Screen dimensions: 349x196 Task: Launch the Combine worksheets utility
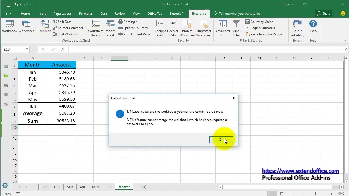point(44,26)
